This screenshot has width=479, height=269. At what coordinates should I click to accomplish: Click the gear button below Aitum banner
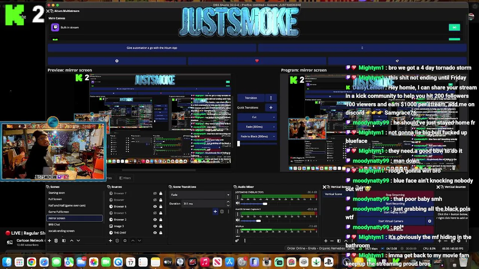pyautogui.click(x=117, y=61)
